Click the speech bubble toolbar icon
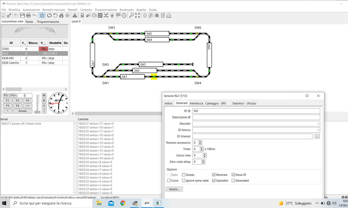This screenshot has width=348, height=208. pos(151,16)
